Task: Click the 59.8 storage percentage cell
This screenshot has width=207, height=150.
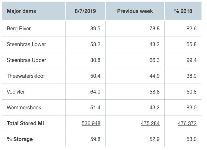Action: click(95, 139)
